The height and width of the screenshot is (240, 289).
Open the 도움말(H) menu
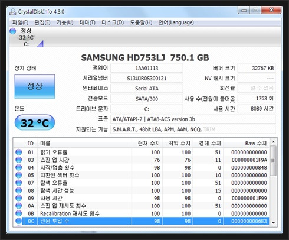pyautogui.click(x=141, y=22)
